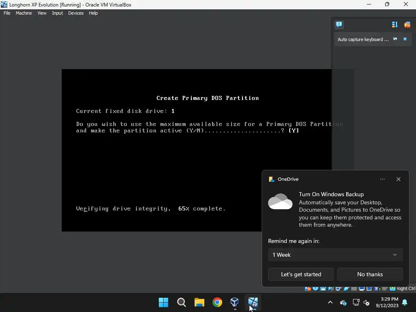Click the Let's get started button
This screenshot has height=312, width=416.
click(x=301, y=274)
